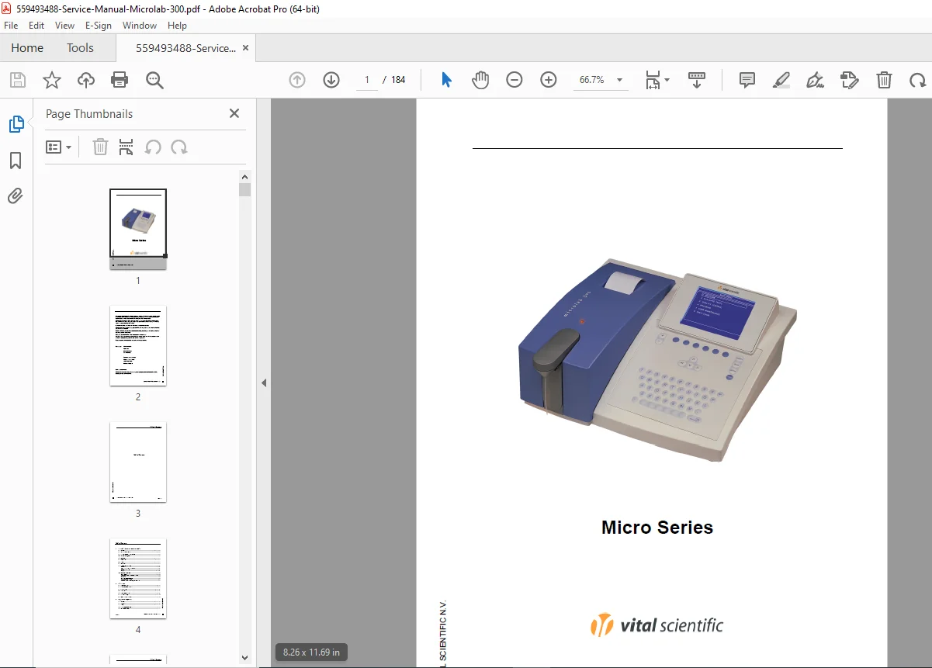This screenshot has height=668, width=932.
Task: Delete page with toolbar trash icon
Action: [x=884, y=80]
